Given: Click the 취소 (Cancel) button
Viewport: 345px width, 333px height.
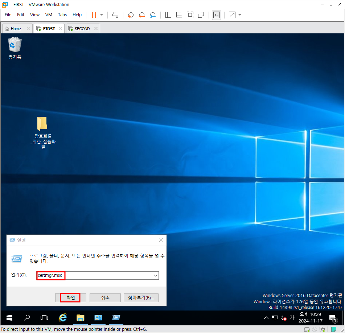Looking at the screenshot, I should (x=105, y=297).
